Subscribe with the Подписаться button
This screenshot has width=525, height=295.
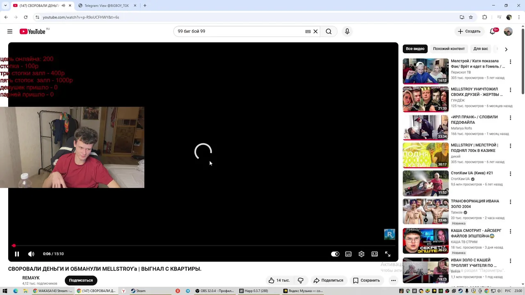[x=81, y=280]
